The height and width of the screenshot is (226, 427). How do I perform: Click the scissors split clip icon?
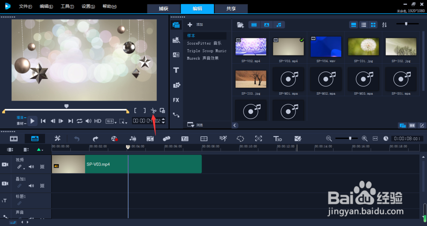point(154,111)
